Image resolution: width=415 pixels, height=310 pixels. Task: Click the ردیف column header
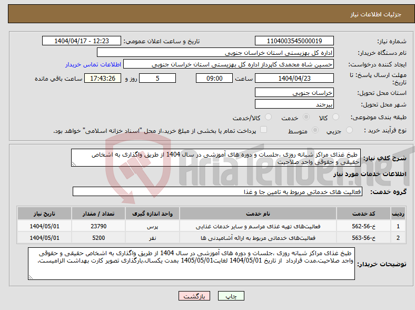398,214
